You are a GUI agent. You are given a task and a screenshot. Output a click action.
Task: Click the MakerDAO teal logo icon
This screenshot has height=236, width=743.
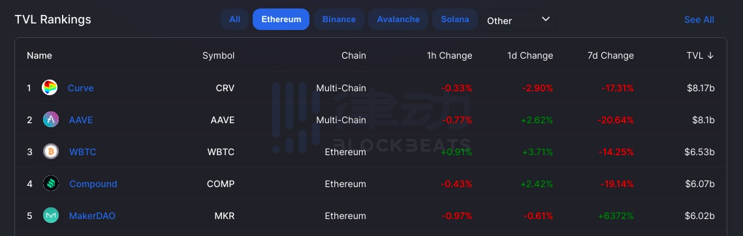click(51, 216)
